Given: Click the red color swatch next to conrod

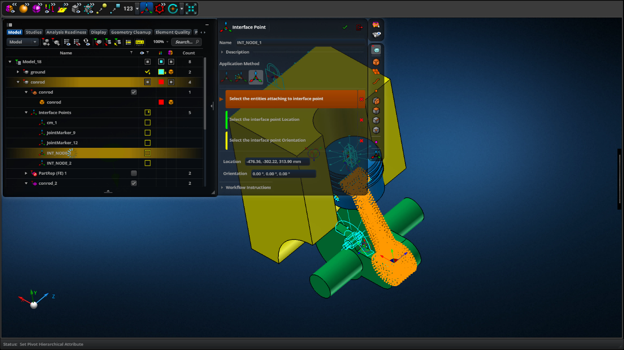Looking at the screenshot, I should pos(161,82).
